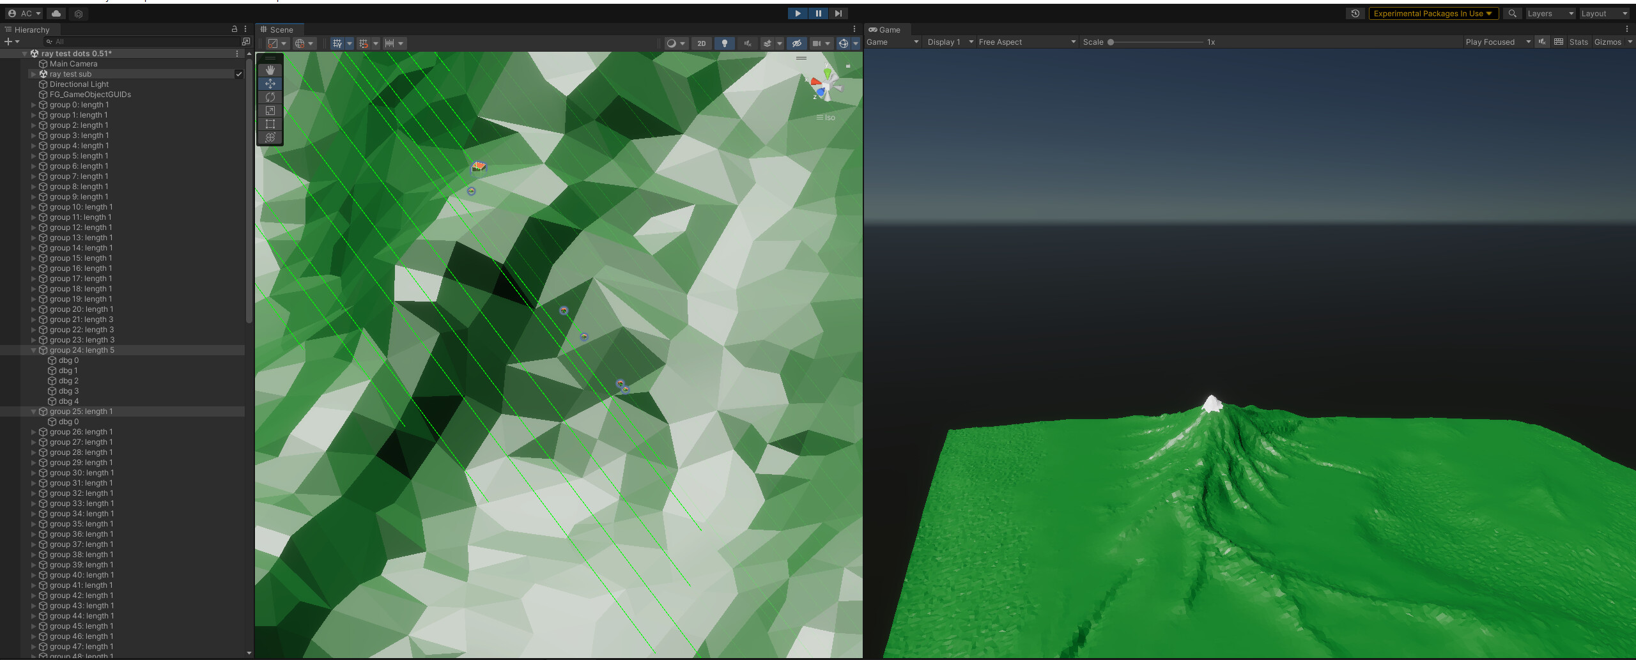Open the Free Aspect dropdown
The height and width of the screenshot is (660, 1636).
coord(1026,41)
